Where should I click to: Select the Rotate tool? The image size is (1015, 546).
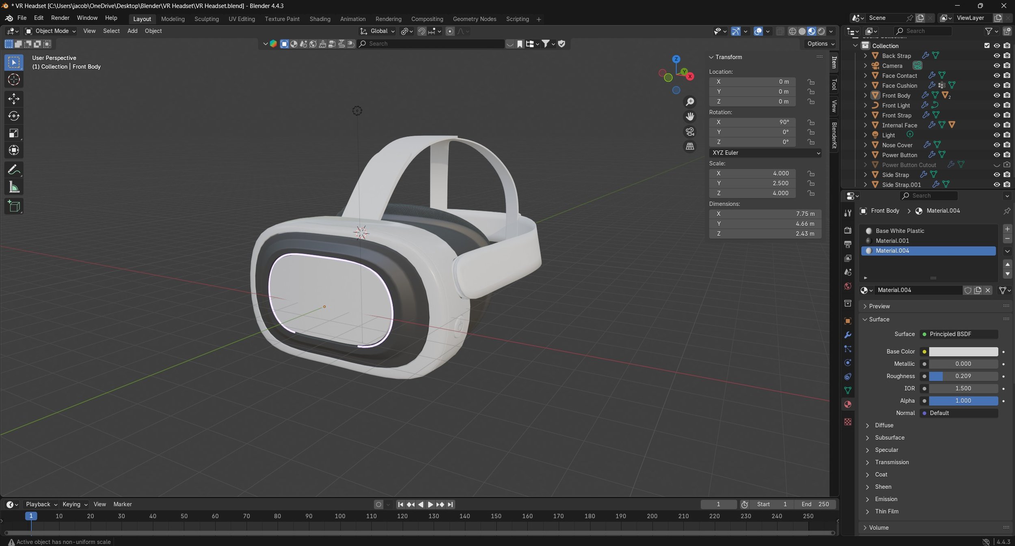click(14, 116)
